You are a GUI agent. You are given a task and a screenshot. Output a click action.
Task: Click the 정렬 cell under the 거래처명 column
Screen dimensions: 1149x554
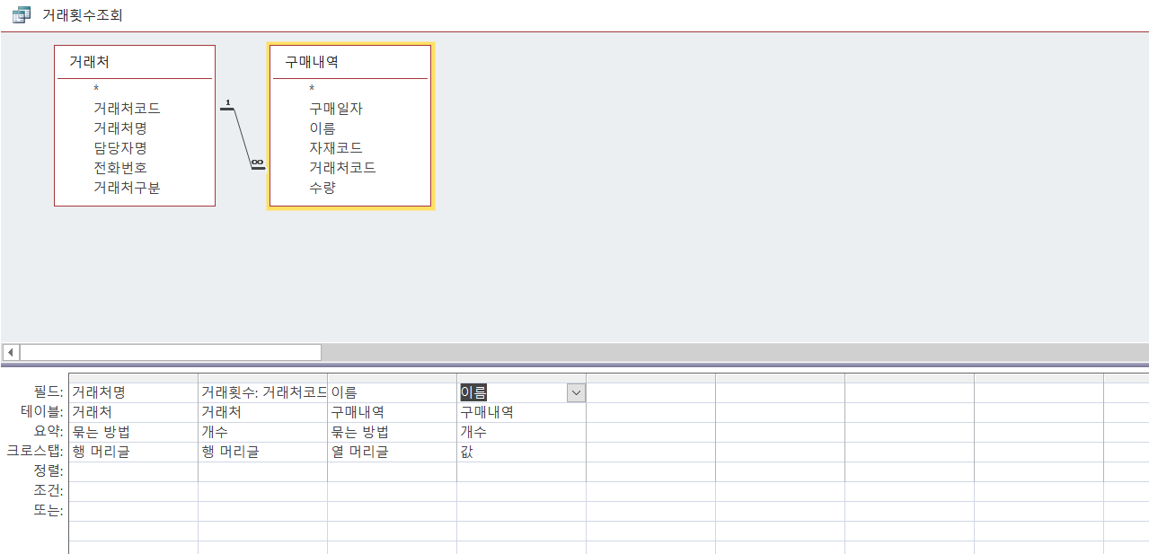point(133,471)
